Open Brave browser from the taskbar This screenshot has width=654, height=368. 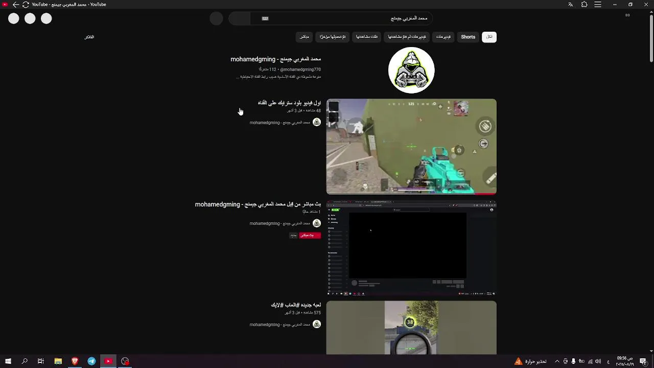point(75,361)
